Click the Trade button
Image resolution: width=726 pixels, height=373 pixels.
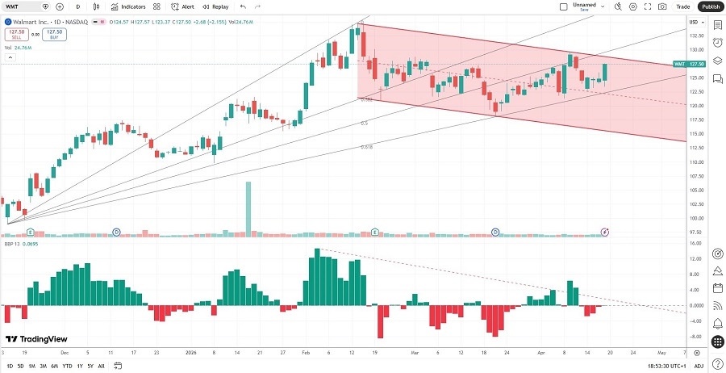[683, 6]
